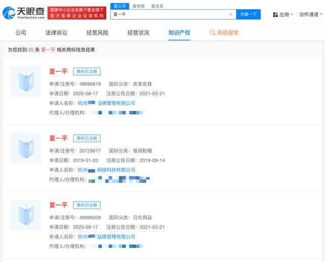
Task: Open second trademark thumbnail for 服装鞋帽
Action: point(26,148)
